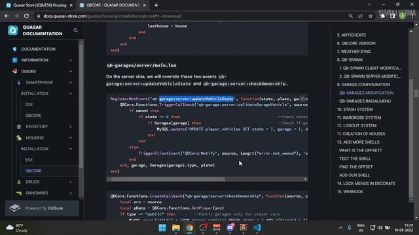Jump to 7. Weather Sync section

[x=354, y=52]
